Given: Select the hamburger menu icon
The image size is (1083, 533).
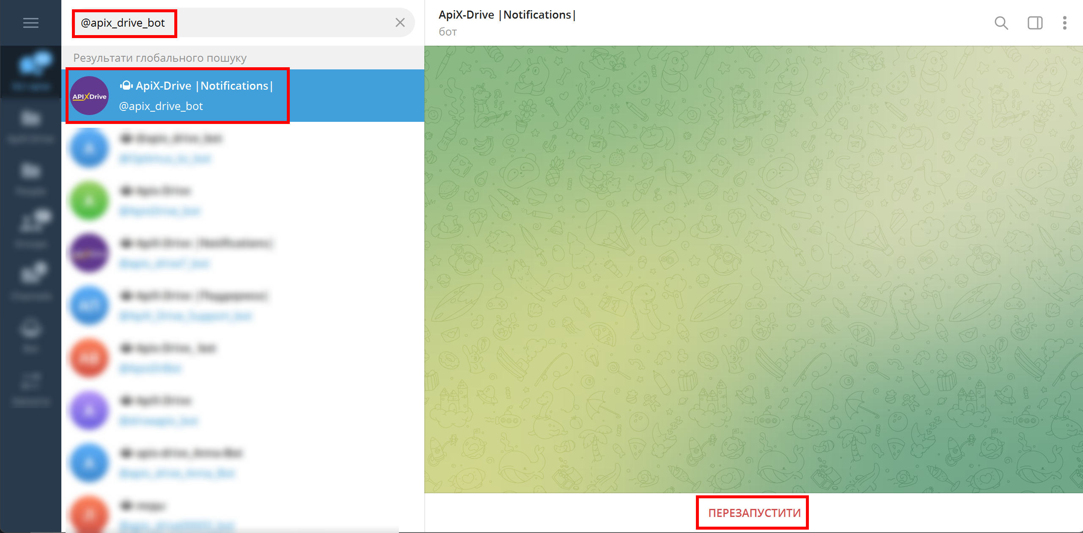Looking at the screenshot, I should (30, 22).
